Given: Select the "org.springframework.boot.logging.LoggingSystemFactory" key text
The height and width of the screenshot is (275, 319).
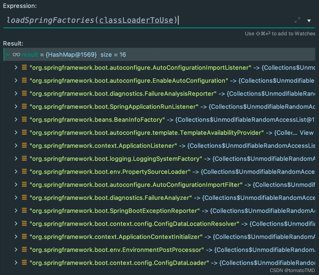Looking at the screenshot, I should 116,159.
